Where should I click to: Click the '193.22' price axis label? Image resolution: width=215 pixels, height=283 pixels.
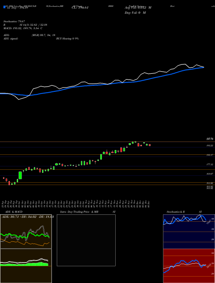click(210, 145)
